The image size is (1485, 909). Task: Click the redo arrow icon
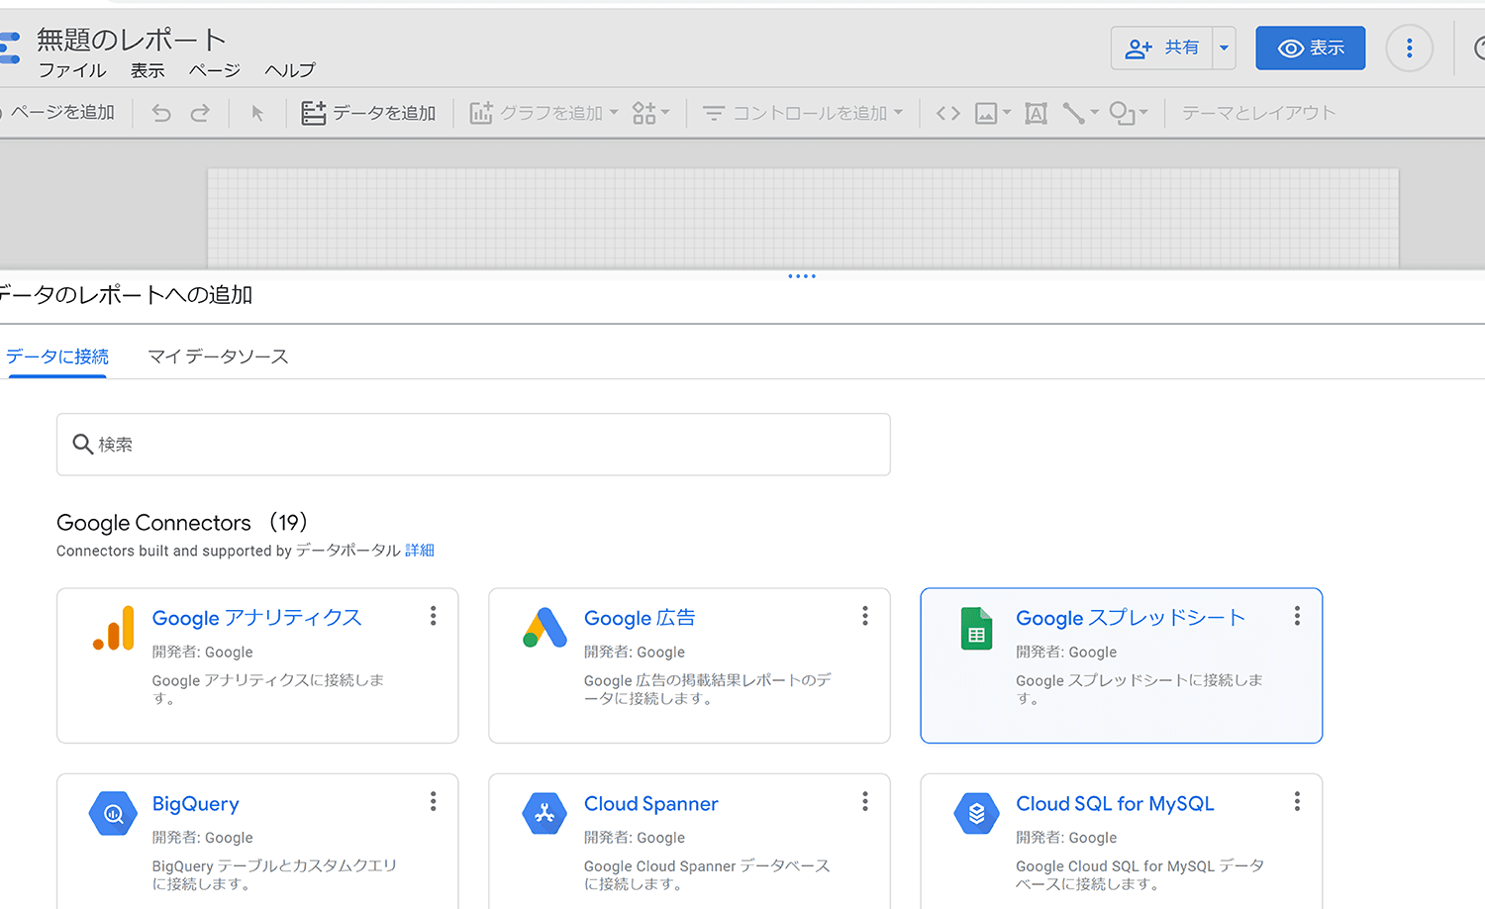pos(200,113)
